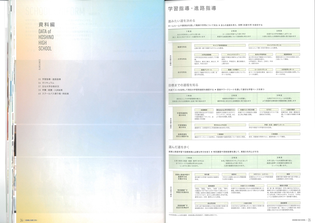315x223 pixels.
Task: Open the カリキュラム contents entry
Action: [48, 82]
